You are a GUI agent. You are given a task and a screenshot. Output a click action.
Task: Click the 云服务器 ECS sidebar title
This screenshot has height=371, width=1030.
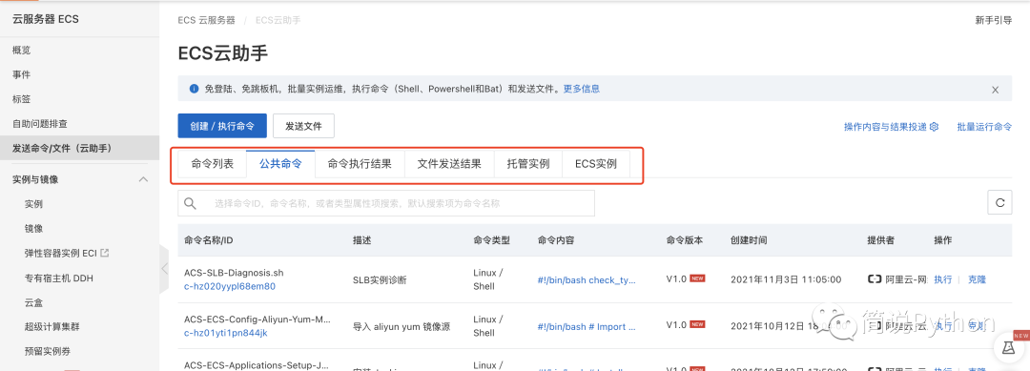tap(46, 19)
